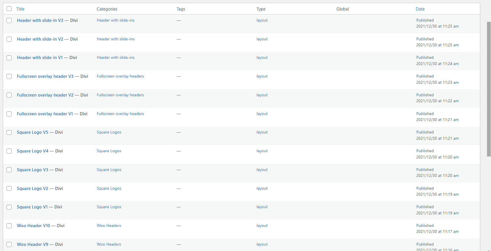Viewport: 491px width, 251px height.
Task: Sort the list by Title column header
Action: click(x=20, y=9)
